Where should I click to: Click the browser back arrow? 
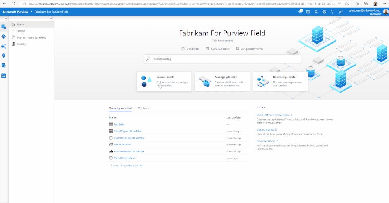(x=4, y=4)
